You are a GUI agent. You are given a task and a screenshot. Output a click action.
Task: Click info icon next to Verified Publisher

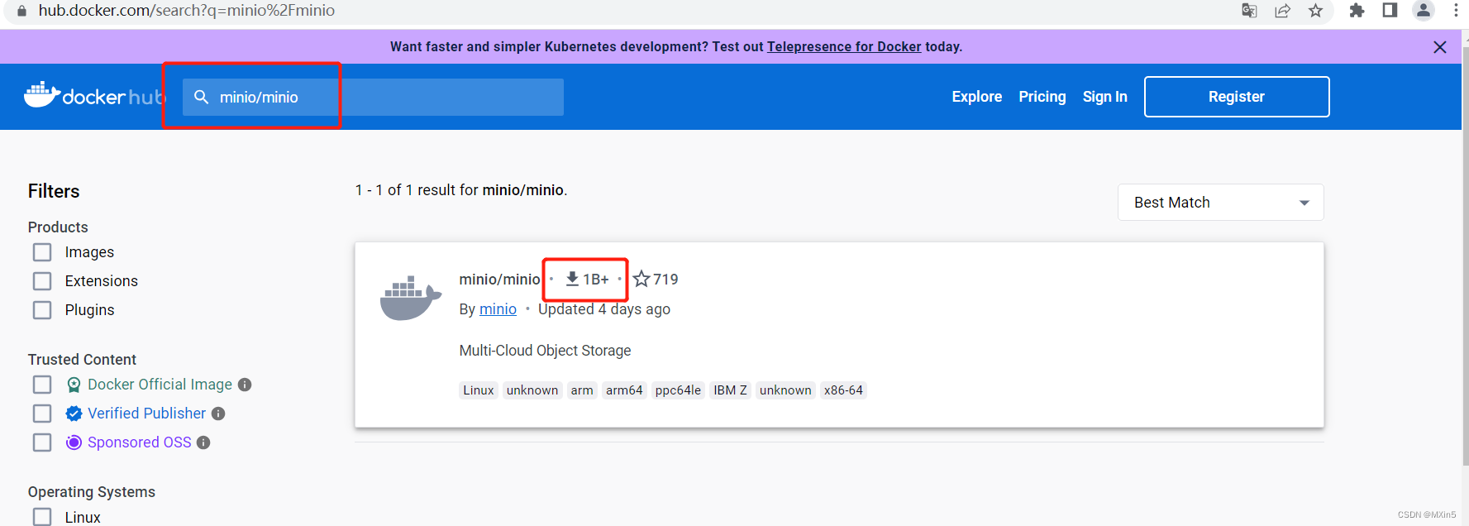click(218, 414)
